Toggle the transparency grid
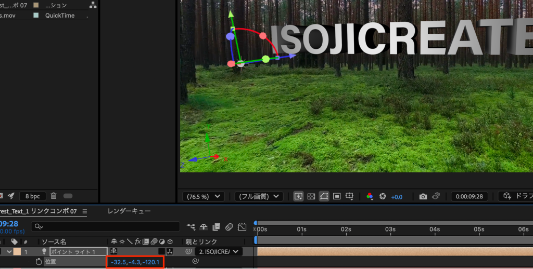The height and width of the screenshot is (269, 533). pos(311,196)
